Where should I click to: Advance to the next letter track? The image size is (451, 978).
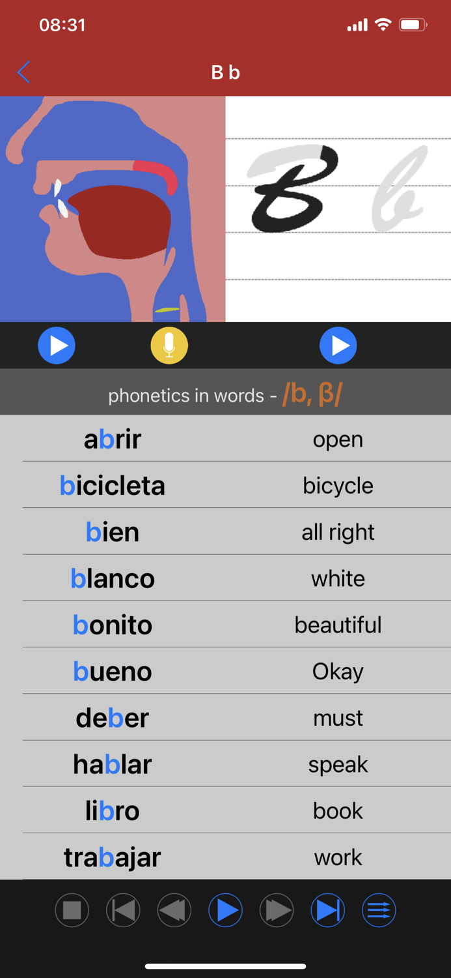(327, 910)
